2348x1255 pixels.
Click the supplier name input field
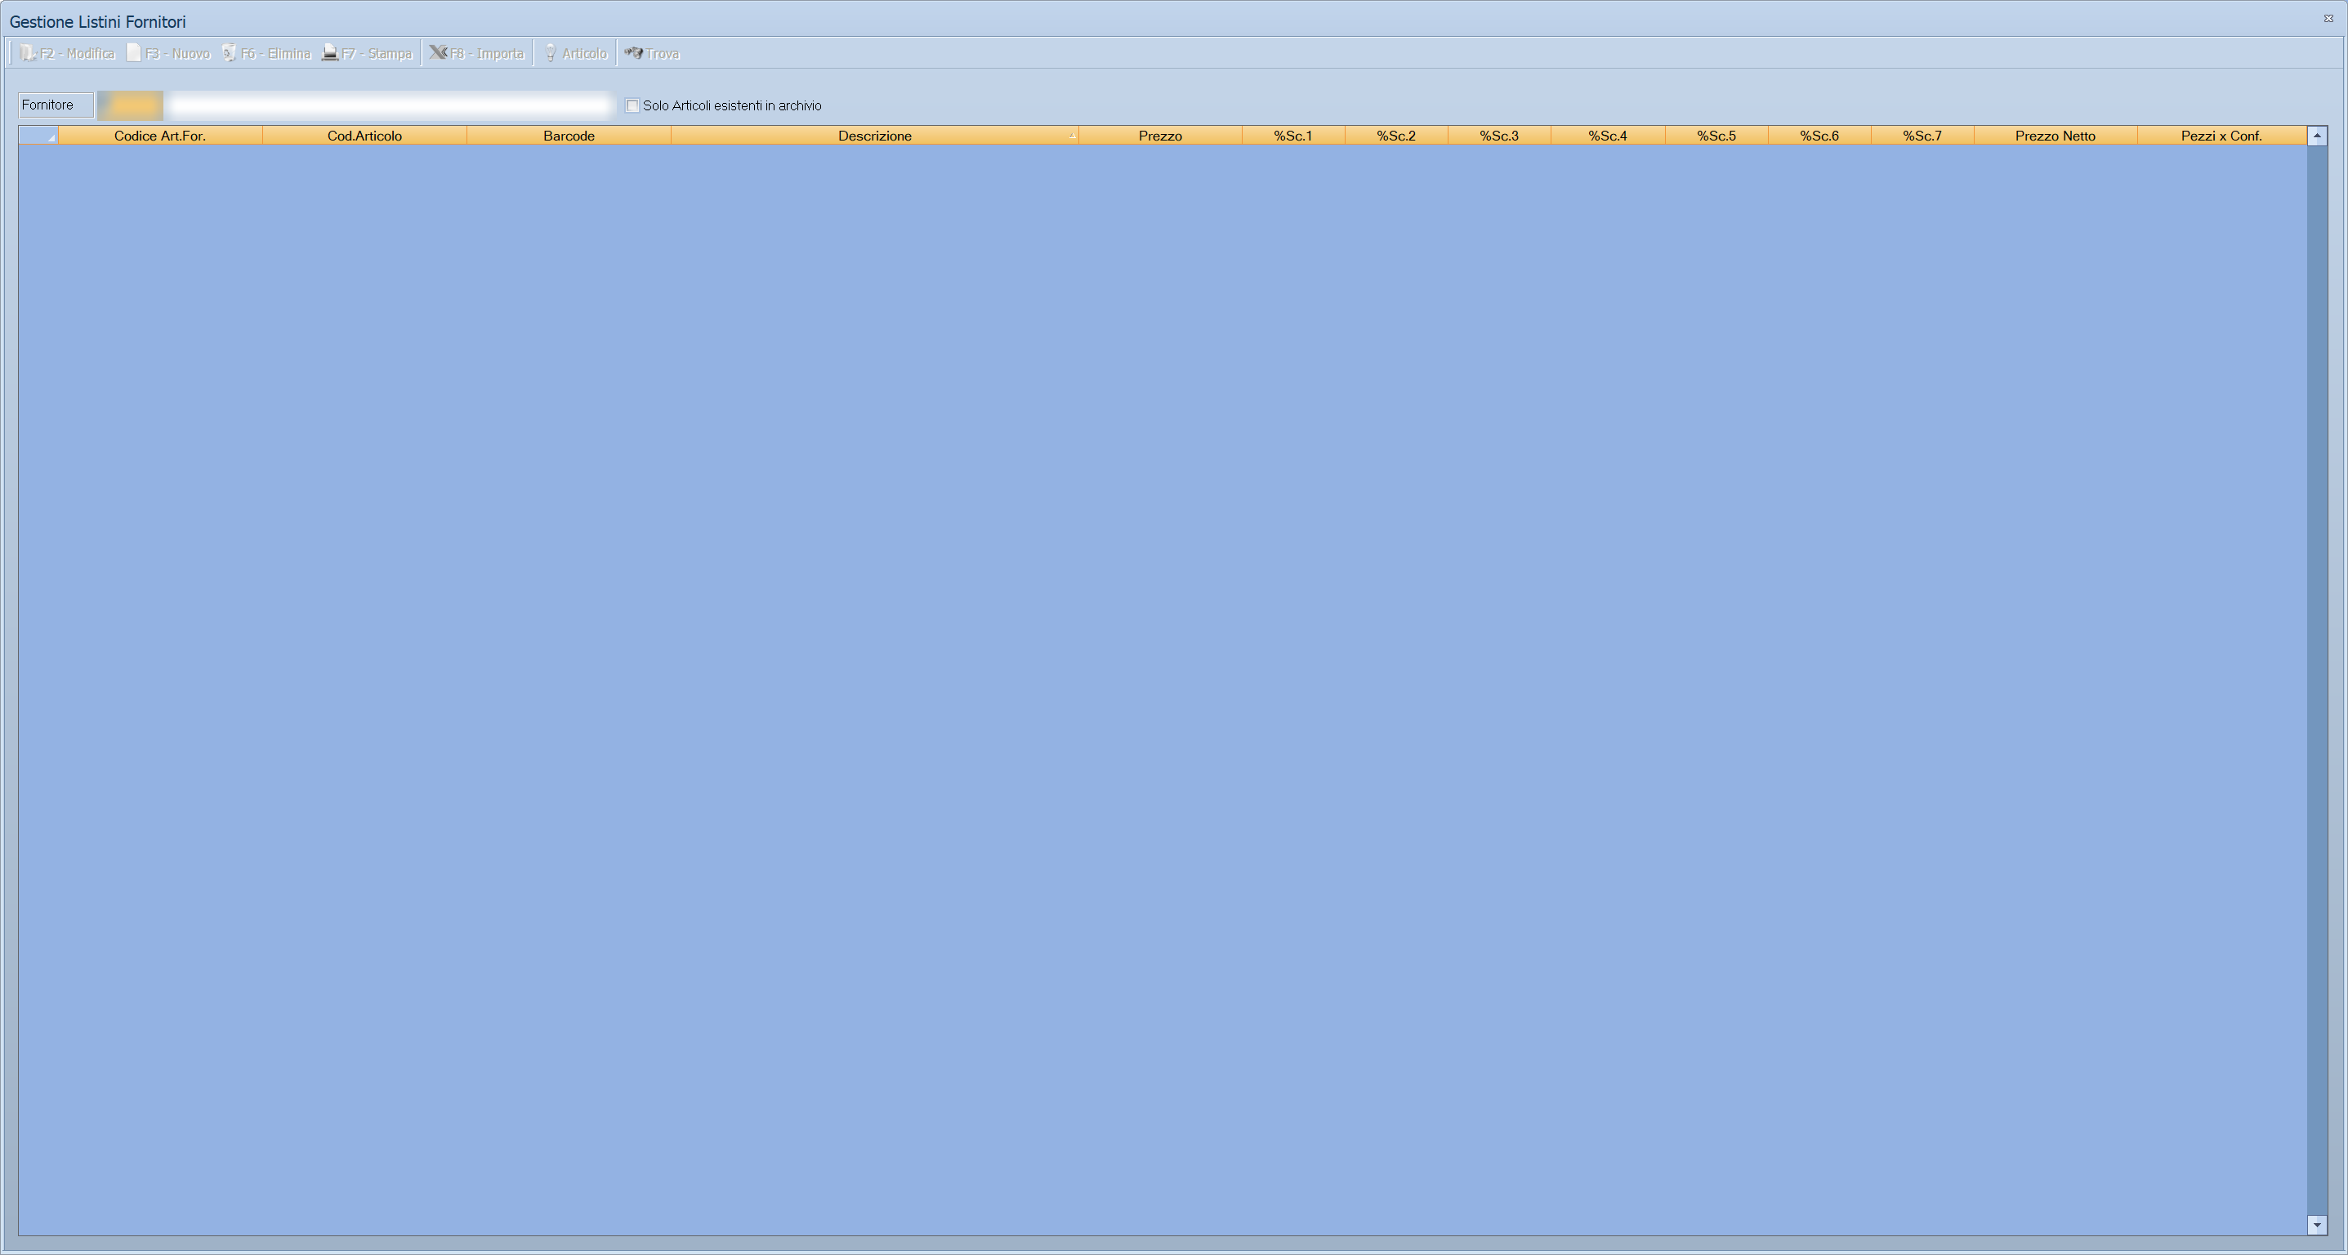tap(391, 105)
